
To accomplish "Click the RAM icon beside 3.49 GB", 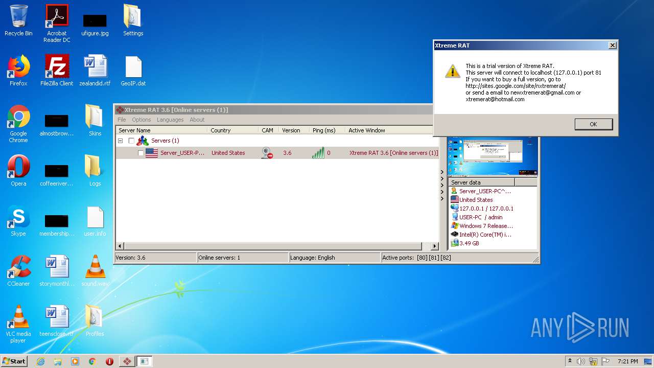I will click(x=454, y=243).
